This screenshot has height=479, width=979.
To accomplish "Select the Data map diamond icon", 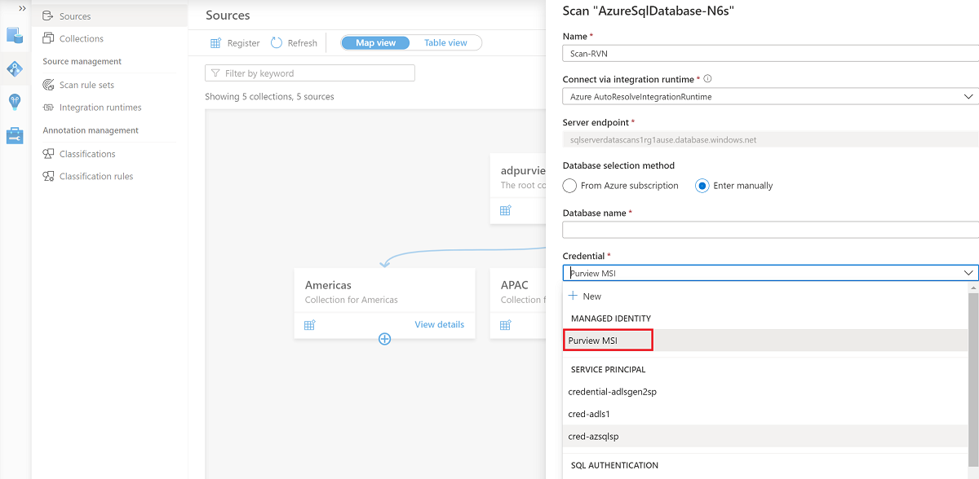I will [13, 68].
